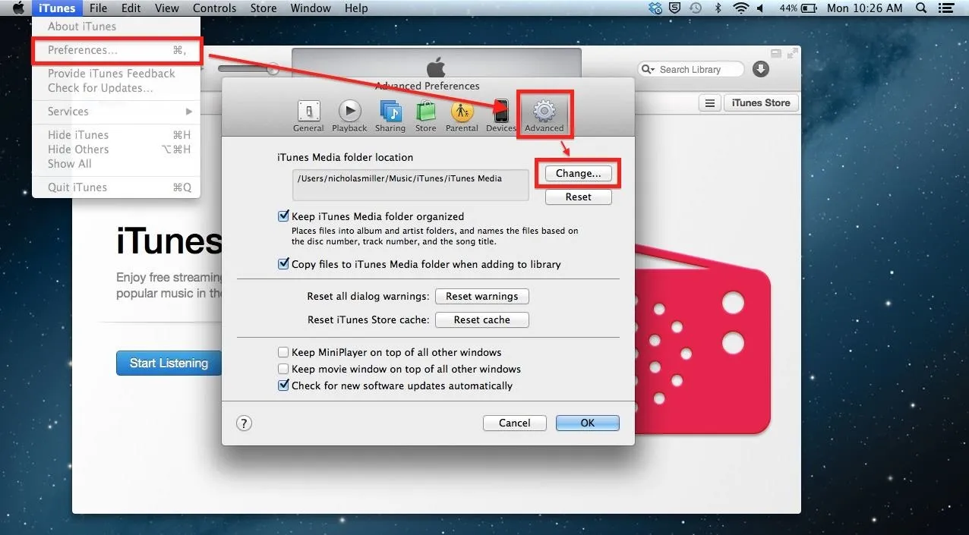
Task: Click the Change… button
Action: [578, 173]
